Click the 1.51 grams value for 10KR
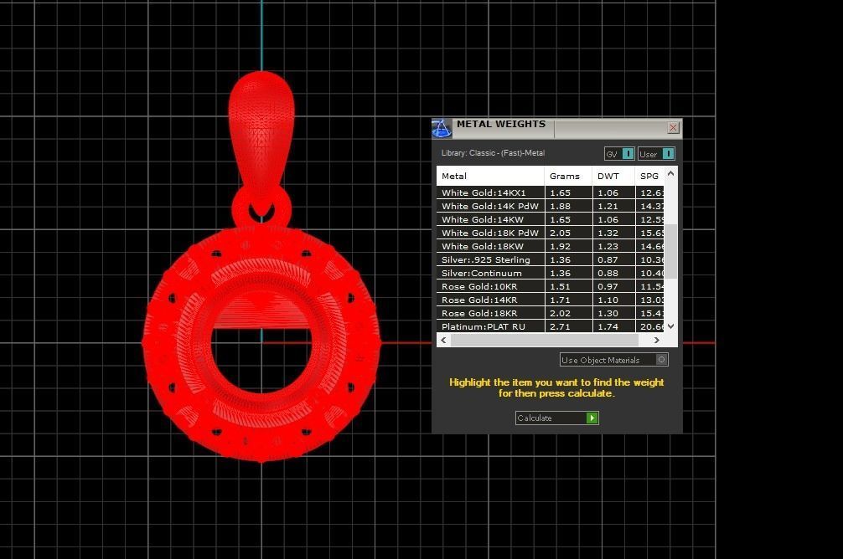Image resolution: width=843 pixels, height=559 pixels. click(x=560, y=286)
